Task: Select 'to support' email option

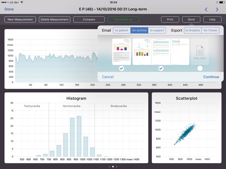Action: [x=157, y=30]
